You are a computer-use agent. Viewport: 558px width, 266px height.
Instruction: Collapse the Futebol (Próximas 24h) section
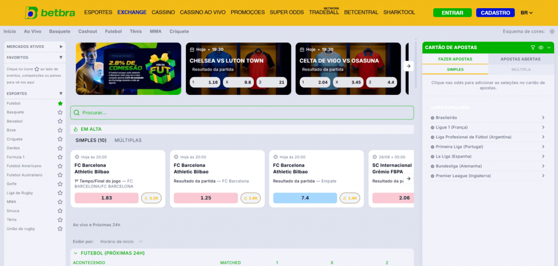click(x=75, y=253)
